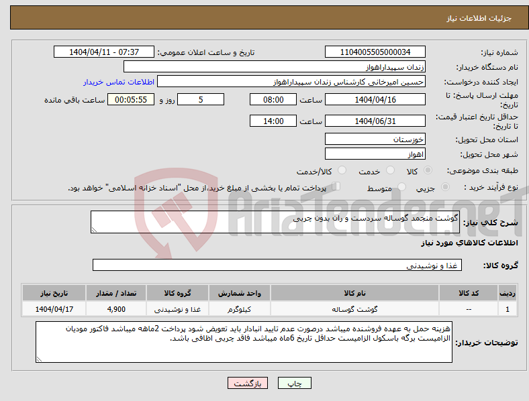Viewport: 529px width, 401px height.
Task: Click the row number 1 cell
Action: coord(508,308)
